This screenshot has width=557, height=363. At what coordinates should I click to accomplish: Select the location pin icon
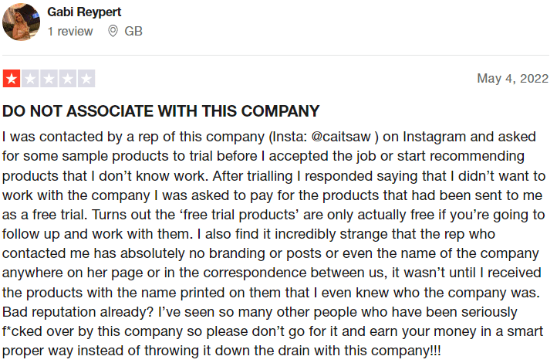[113, 32]
